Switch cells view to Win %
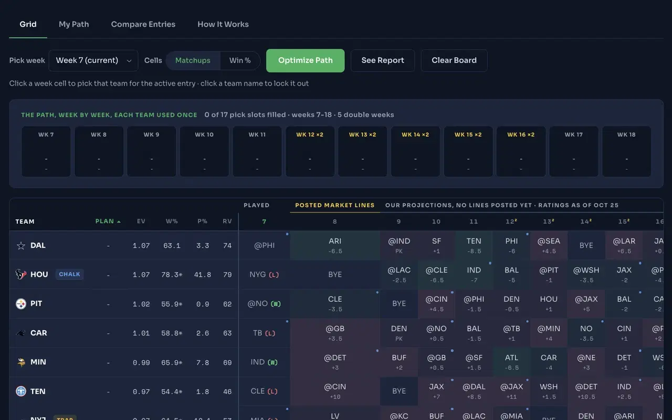672x420 pixels. coord(240,60)
